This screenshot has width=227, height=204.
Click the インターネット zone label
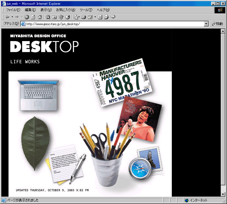[x=198, y=200]
